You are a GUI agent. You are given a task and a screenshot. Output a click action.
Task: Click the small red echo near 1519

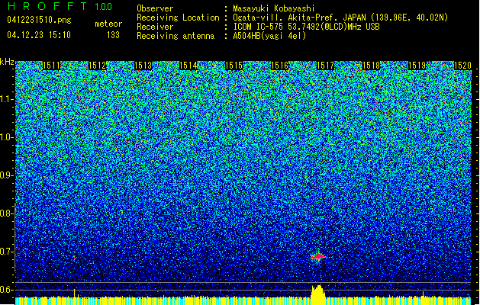[424, 258]
